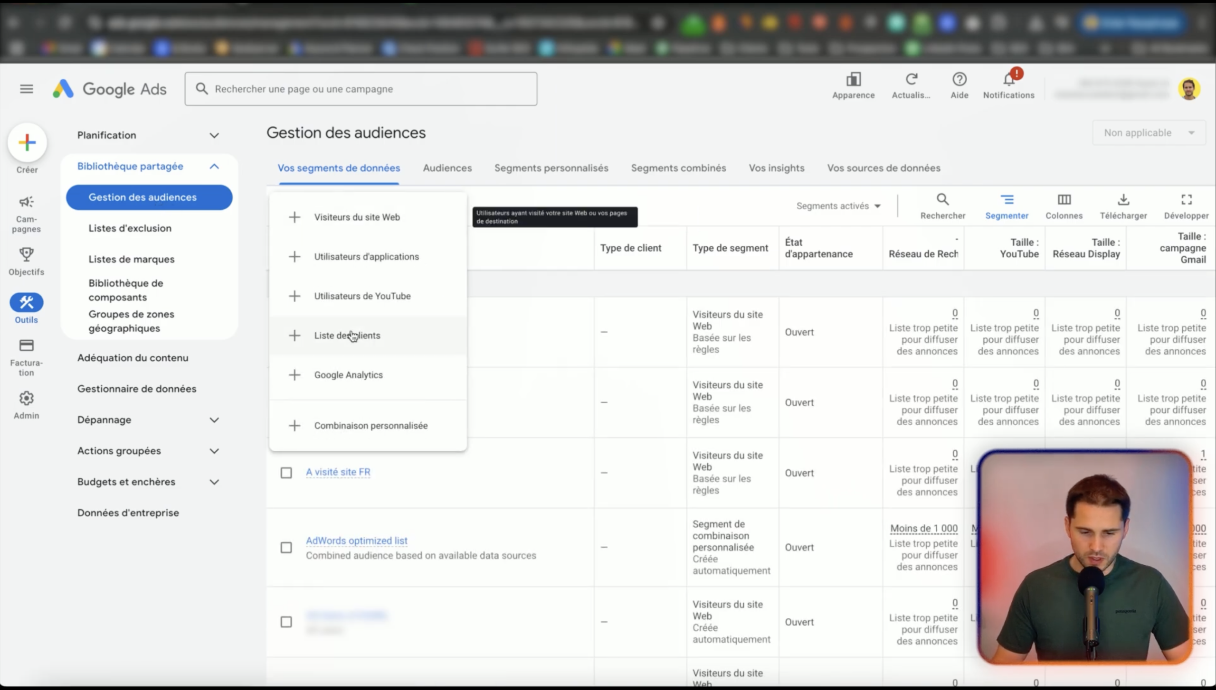Click plus icon beside Google Analytics
Screen dimensions: 1216x690
pos(294,375)
